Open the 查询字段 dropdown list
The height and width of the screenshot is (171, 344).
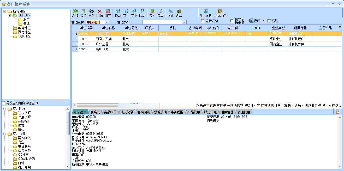click(x=106, y=23)
